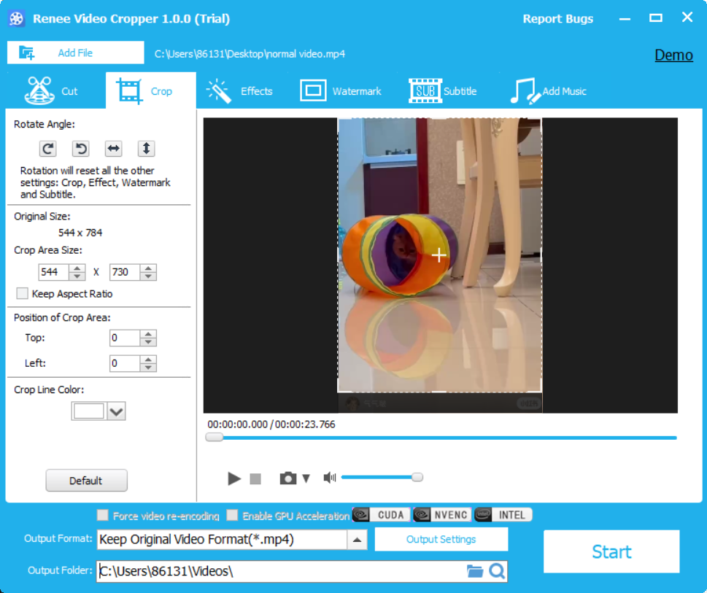Open the Output Format dropdown list
The image size is (707, 593).
[357, 540]
